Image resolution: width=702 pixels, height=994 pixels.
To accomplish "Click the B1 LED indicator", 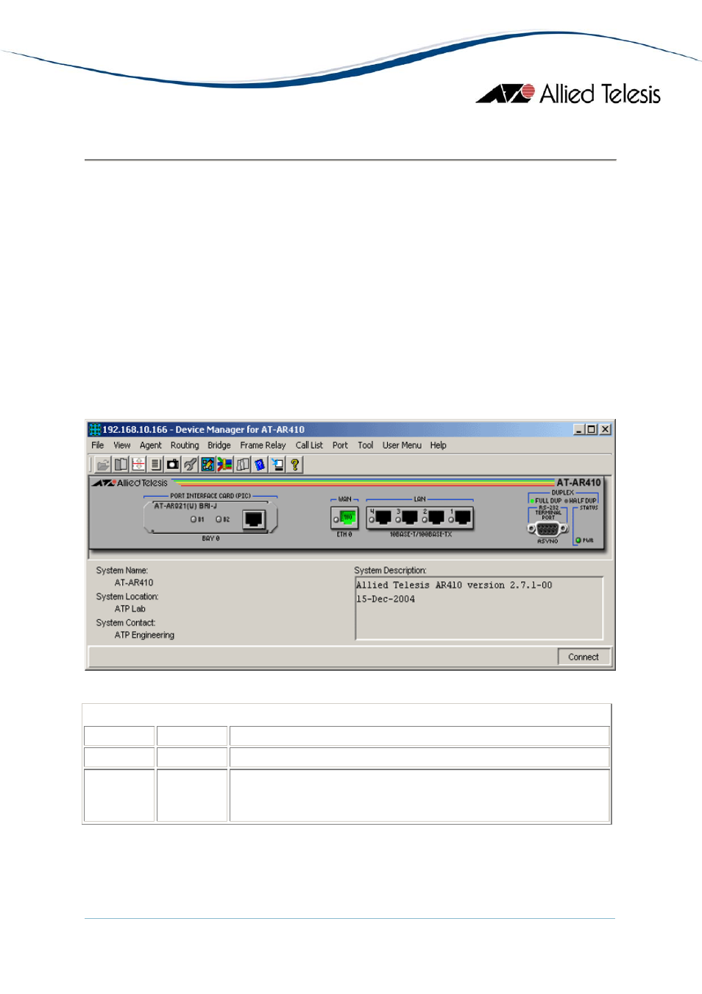I will (194, 519).
